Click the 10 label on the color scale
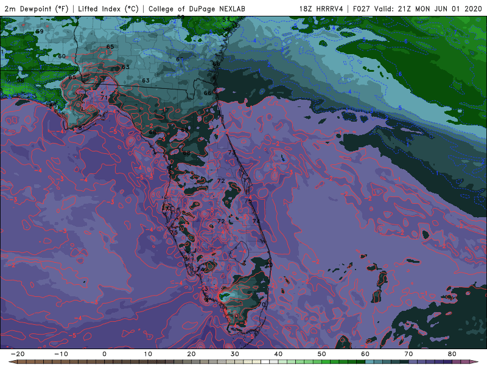 (x=148, y=354)
